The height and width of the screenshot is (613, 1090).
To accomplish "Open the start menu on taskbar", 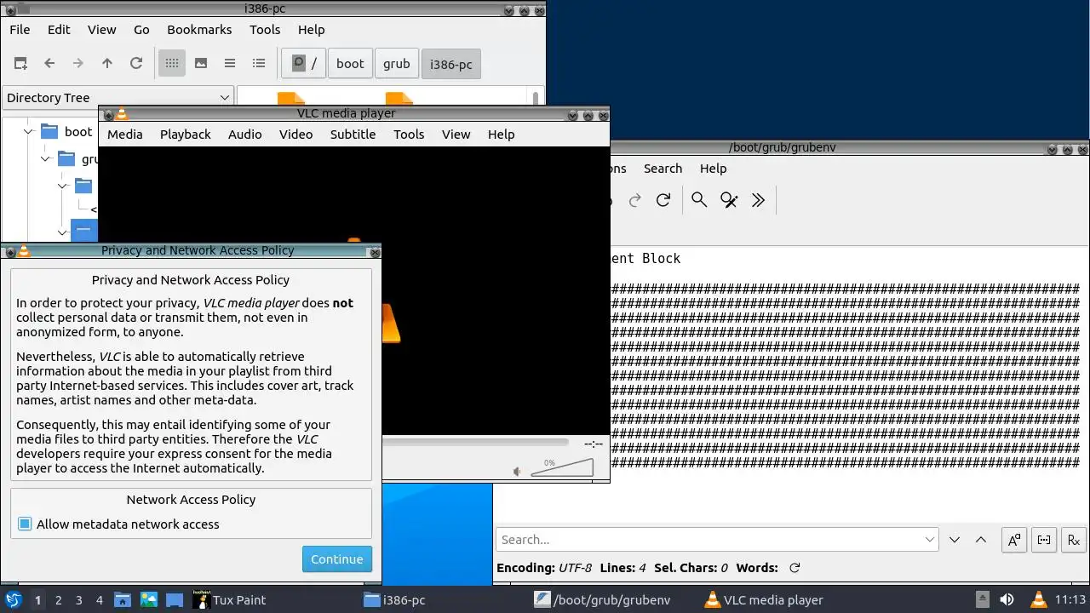I will click(x=13, y=599).
